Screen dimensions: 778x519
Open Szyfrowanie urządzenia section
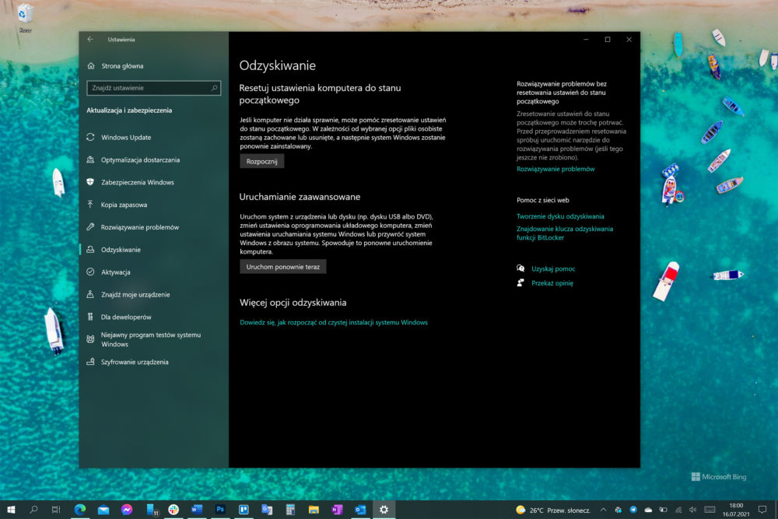click(x=135, y=362)
